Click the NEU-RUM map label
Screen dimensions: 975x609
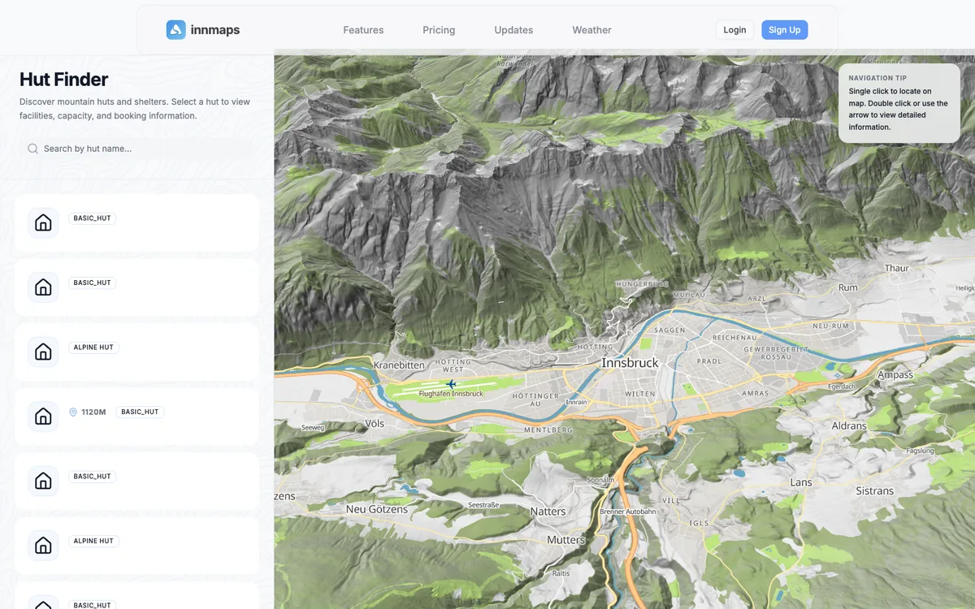pyautogui.click(x=830, y=326)
